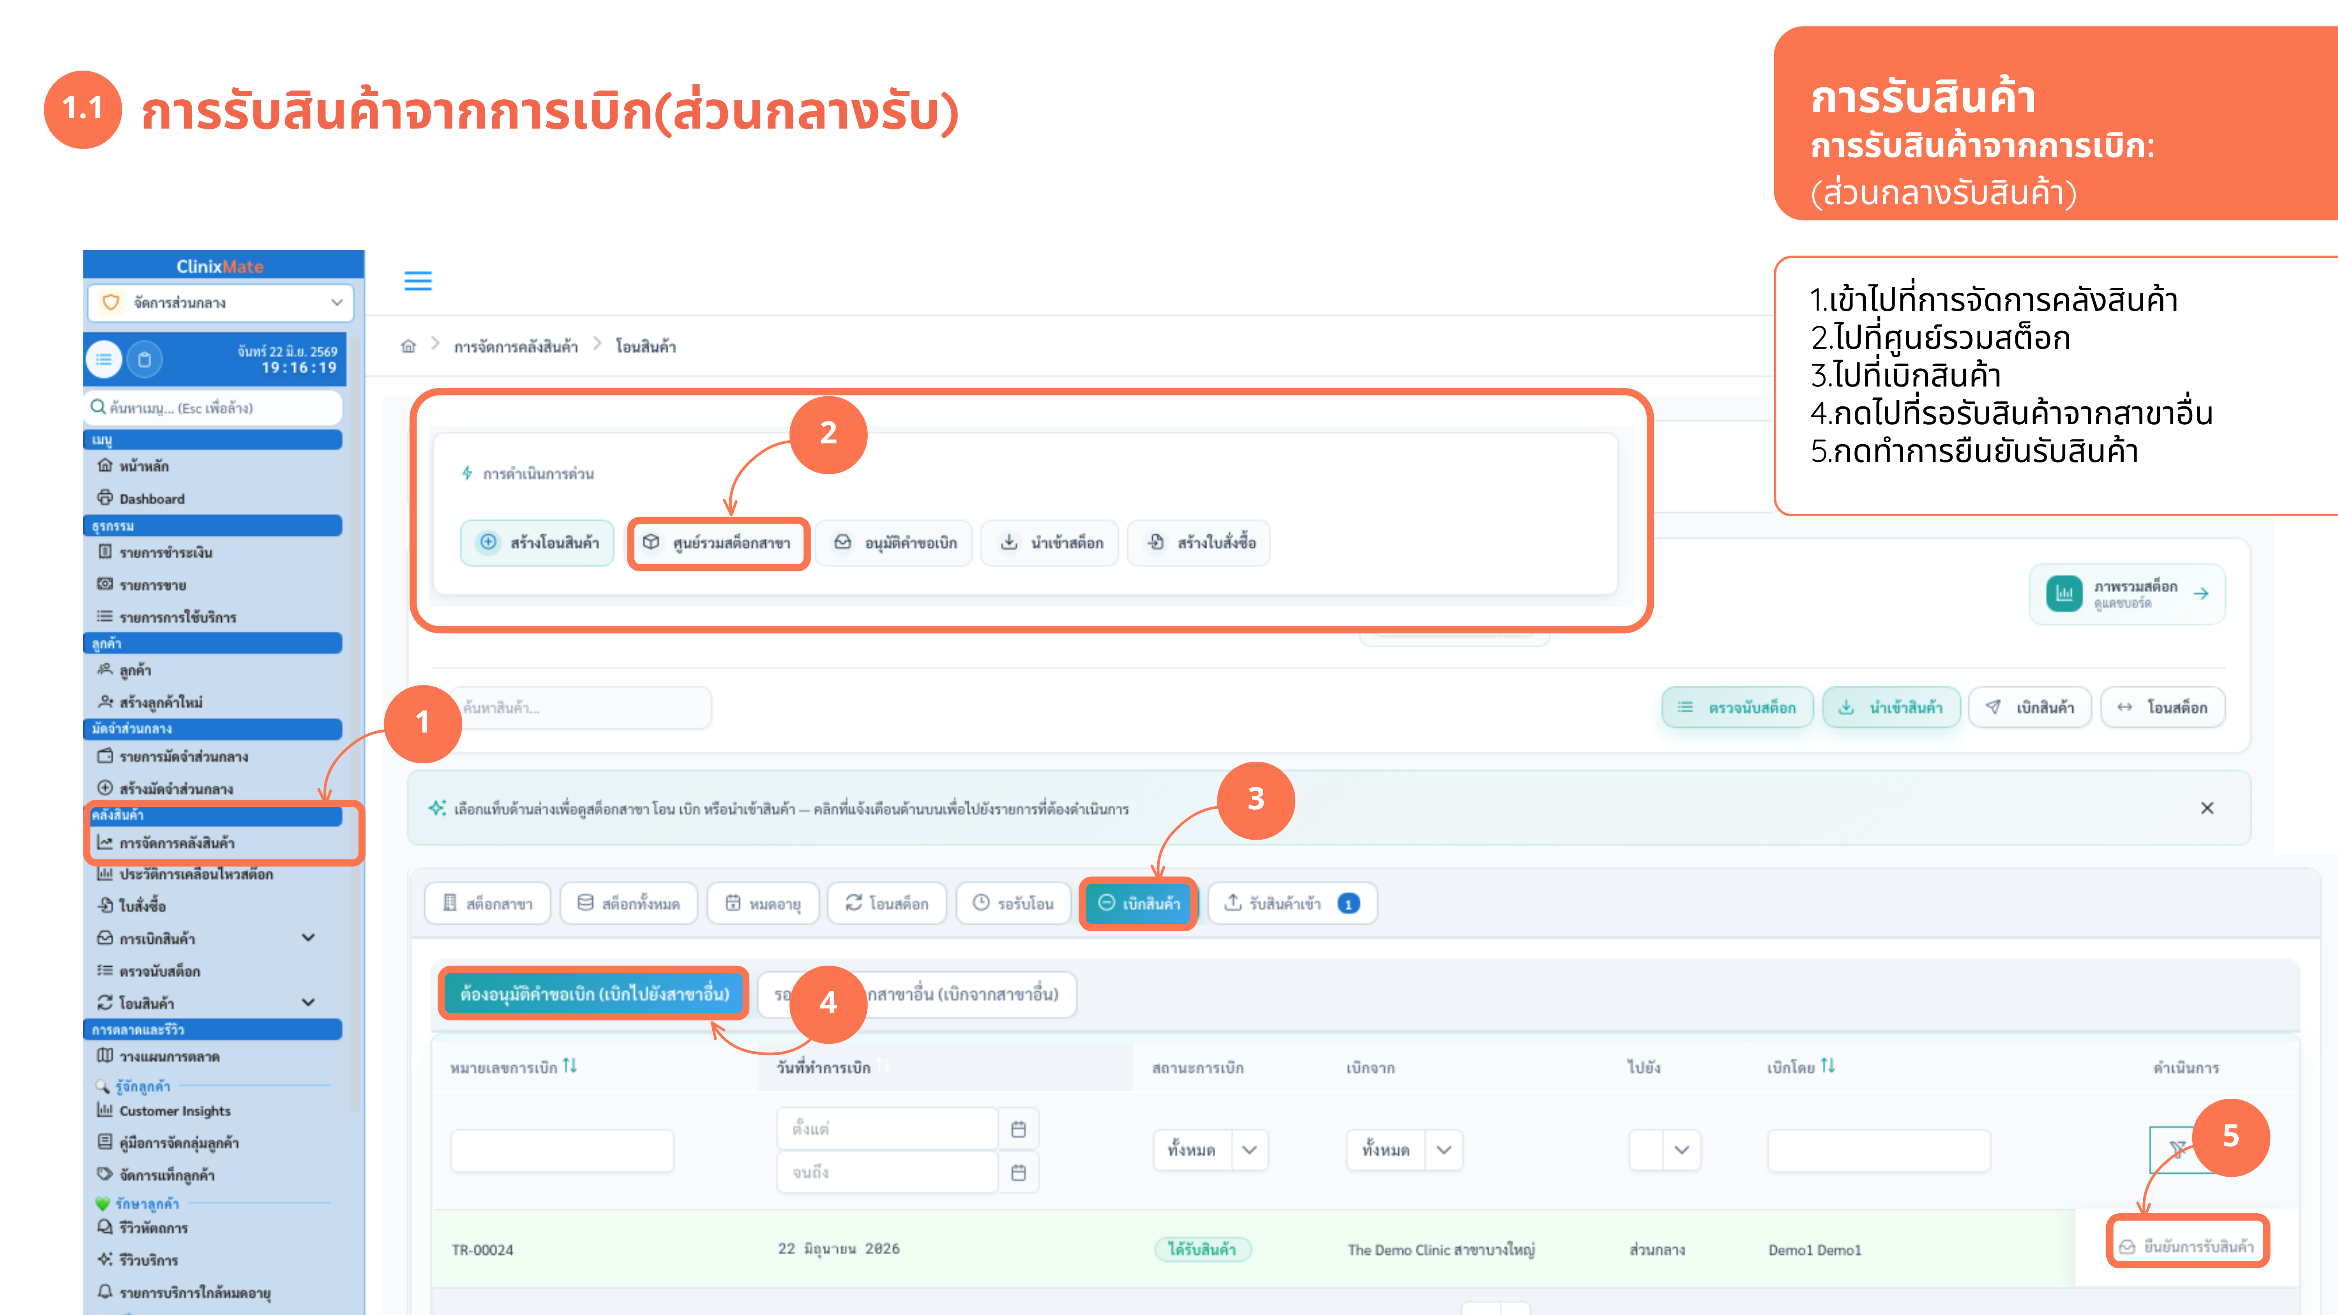Open รีวิวหัตถการ in the sidebar
The width and height of the screenshot is (2338, 1315).
pos(143,1227)
